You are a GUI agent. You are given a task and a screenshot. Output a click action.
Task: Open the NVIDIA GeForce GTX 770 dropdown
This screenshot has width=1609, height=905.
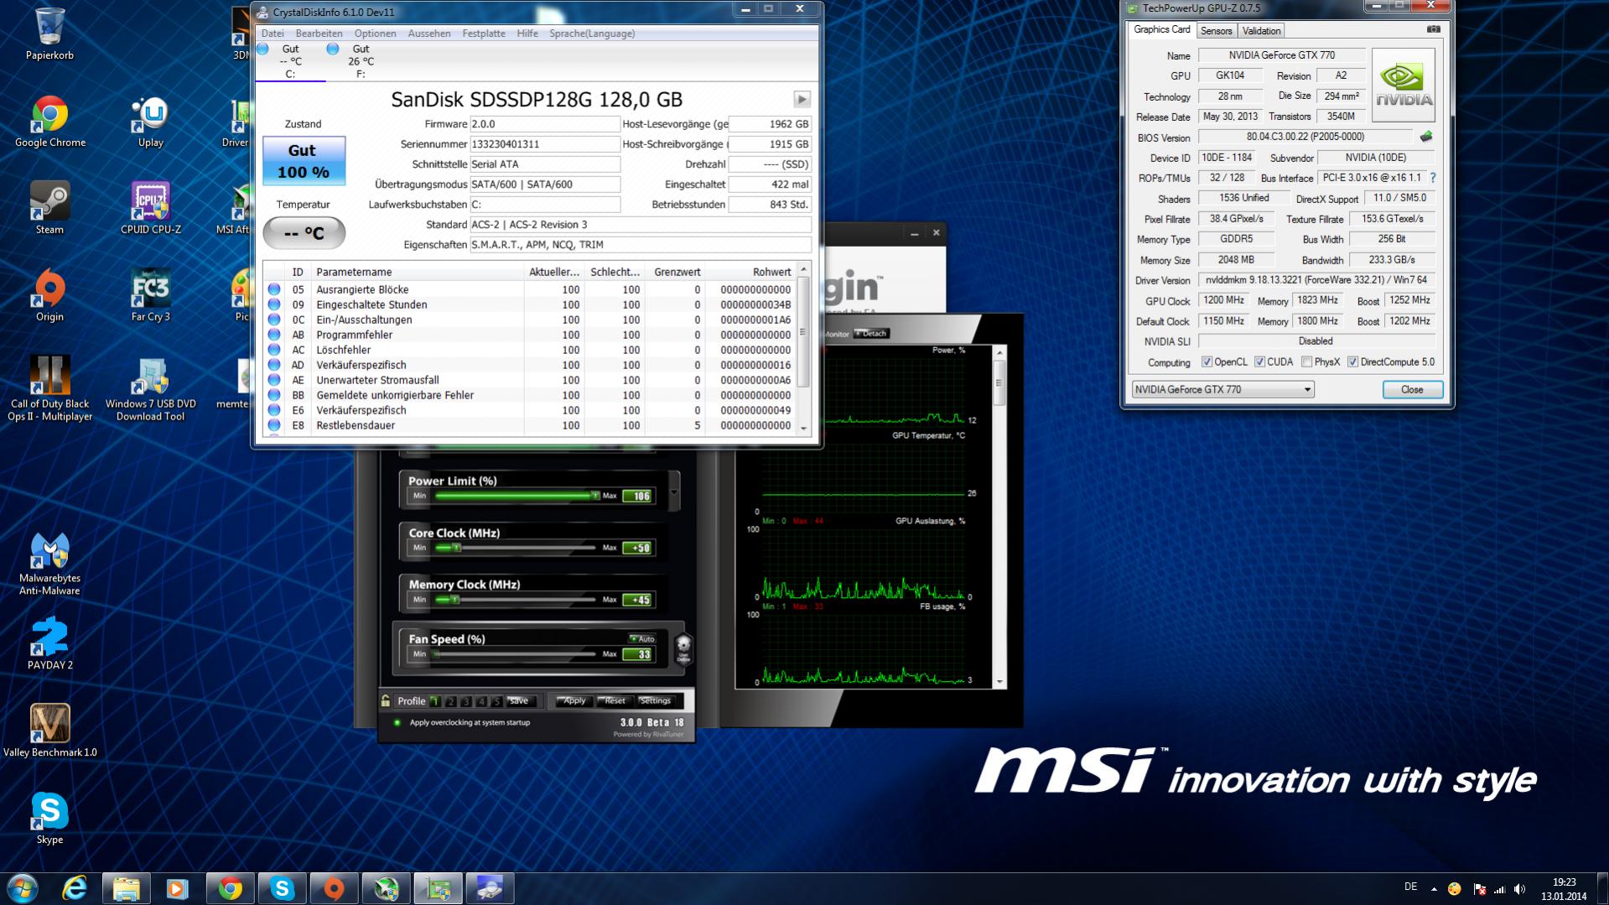pos(1222,389)
